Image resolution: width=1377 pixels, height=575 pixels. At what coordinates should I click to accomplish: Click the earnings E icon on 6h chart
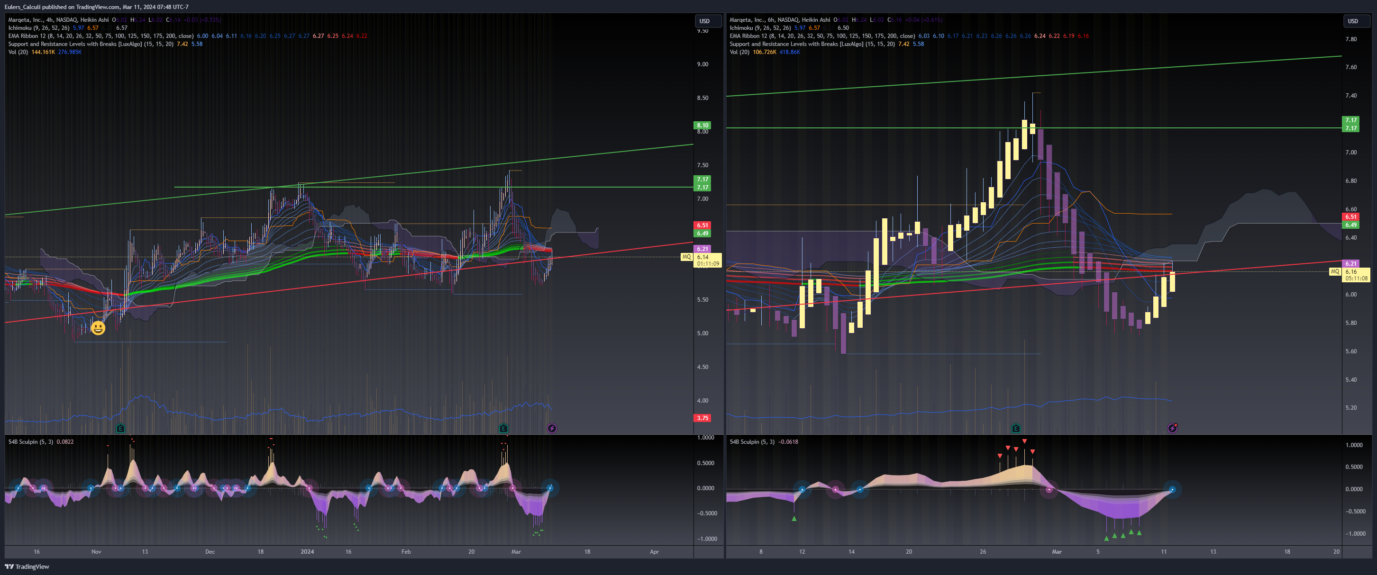coord(1016,428)
